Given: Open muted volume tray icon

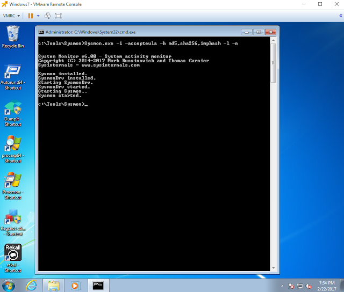Looking at the screenshot, I should click(309, 286).
